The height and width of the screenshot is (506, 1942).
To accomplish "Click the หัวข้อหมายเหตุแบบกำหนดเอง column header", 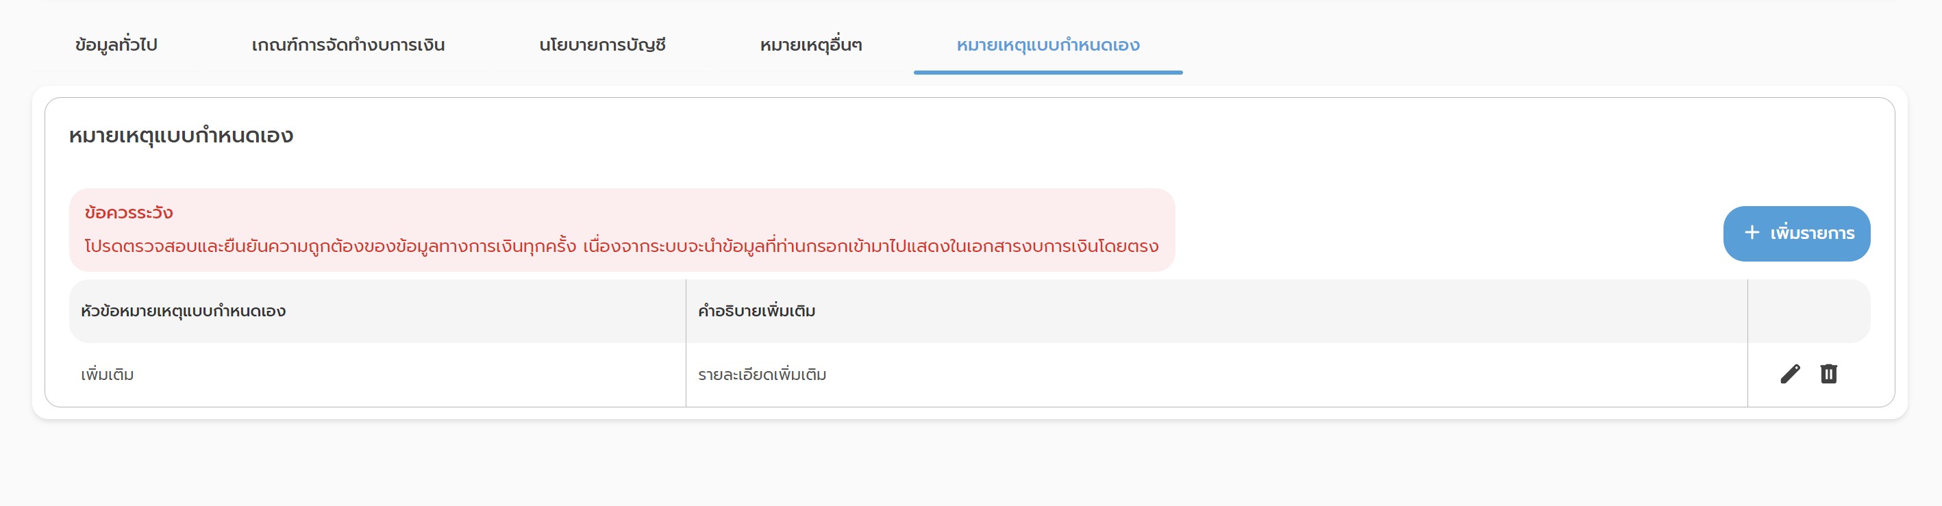I will (183, 312).
